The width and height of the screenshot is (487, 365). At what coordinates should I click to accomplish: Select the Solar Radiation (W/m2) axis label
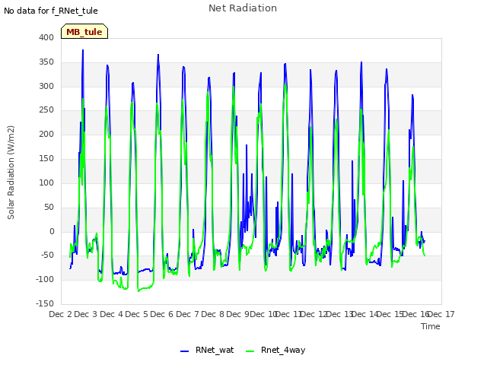[x=11, y=173]
